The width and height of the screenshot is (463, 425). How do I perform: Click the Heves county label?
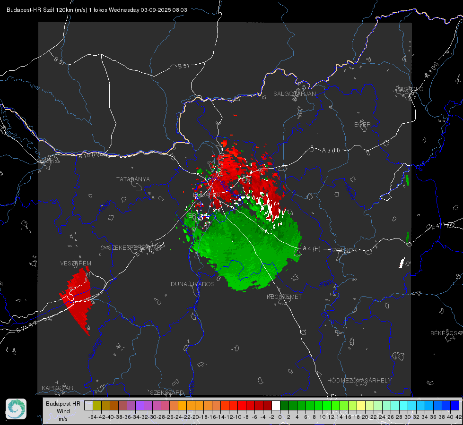pyautogui.click(x=349, y=192)
